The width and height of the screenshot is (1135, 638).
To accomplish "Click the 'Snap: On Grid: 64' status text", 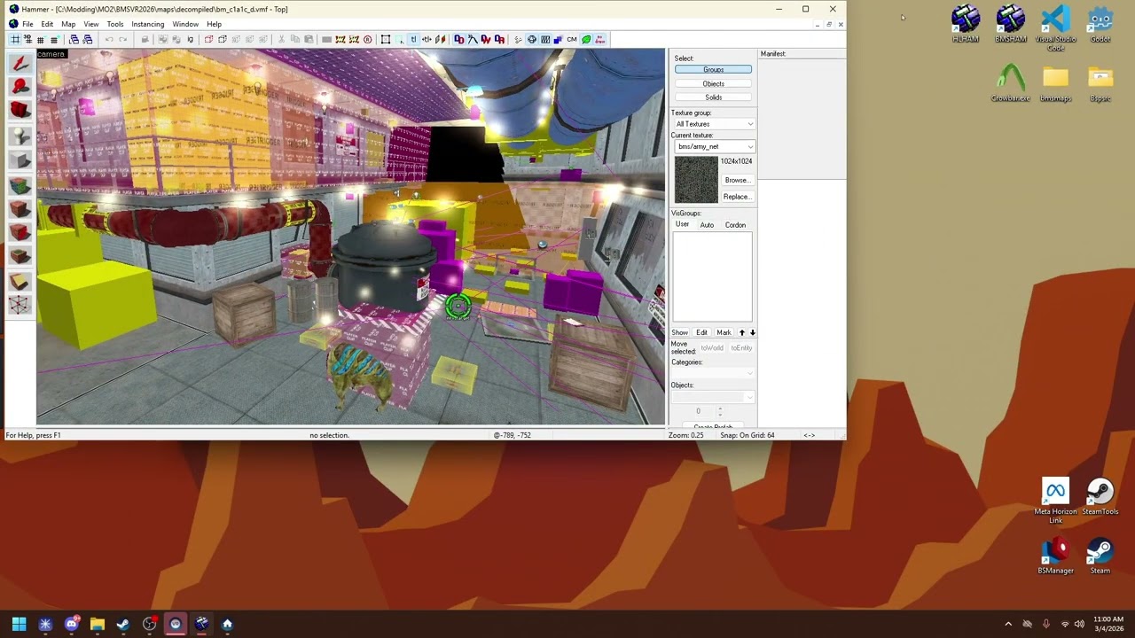I will [x=747, y=435].
